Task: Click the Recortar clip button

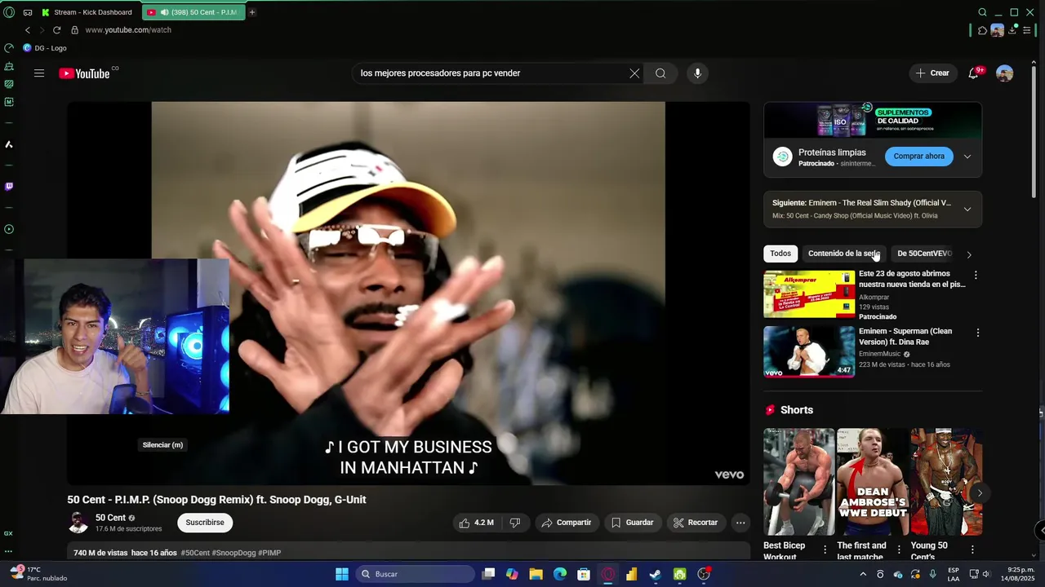Action: pos(696,523)
